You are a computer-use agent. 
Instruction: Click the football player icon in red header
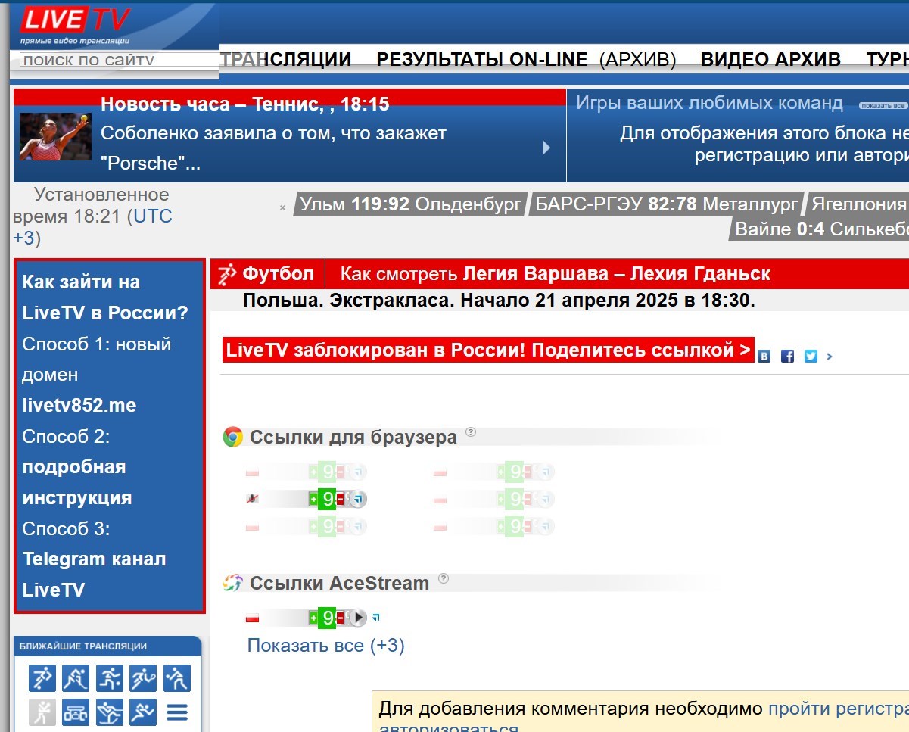tap(226, 273)
